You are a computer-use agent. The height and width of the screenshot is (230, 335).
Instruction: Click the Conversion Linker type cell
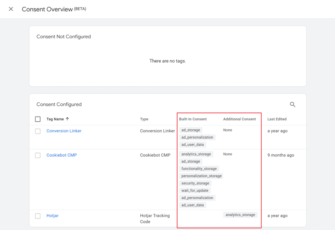(157, 131)
